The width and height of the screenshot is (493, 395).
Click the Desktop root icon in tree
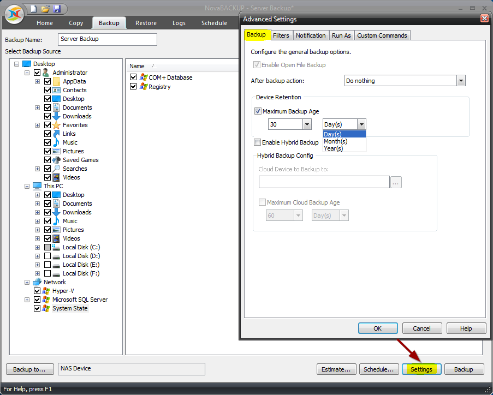coord(27,64)
